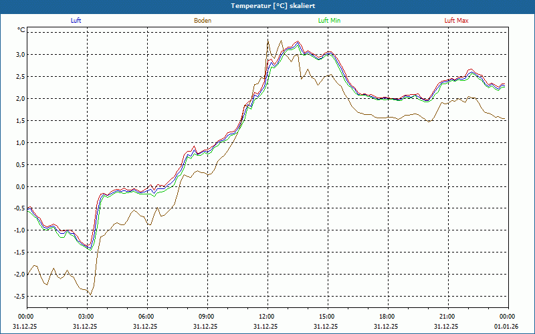Image resolution: width=535 pixels, height=334 pixels.
Task: Click the '°C' unit label
Action: tap(21, 30)
